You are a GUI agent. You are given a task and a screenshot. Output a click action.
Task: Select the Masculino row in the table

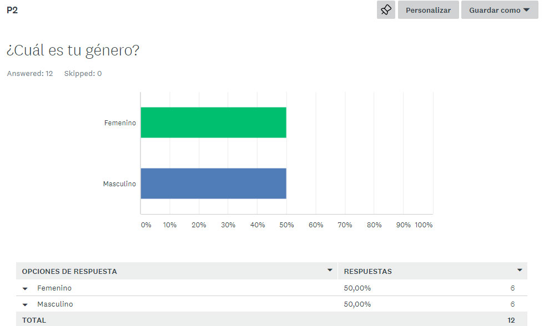tap(271, 304)
